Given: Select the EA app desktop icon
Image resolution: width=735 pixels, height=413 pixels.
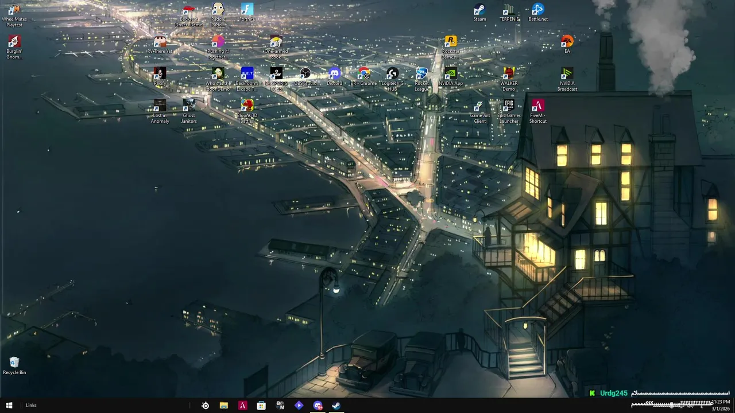Looking at the screenshot, I should 567,45.
